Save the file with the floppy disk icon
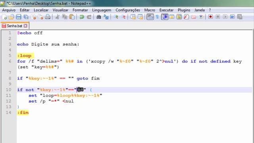The image size is (254, 143). (19, 17)
